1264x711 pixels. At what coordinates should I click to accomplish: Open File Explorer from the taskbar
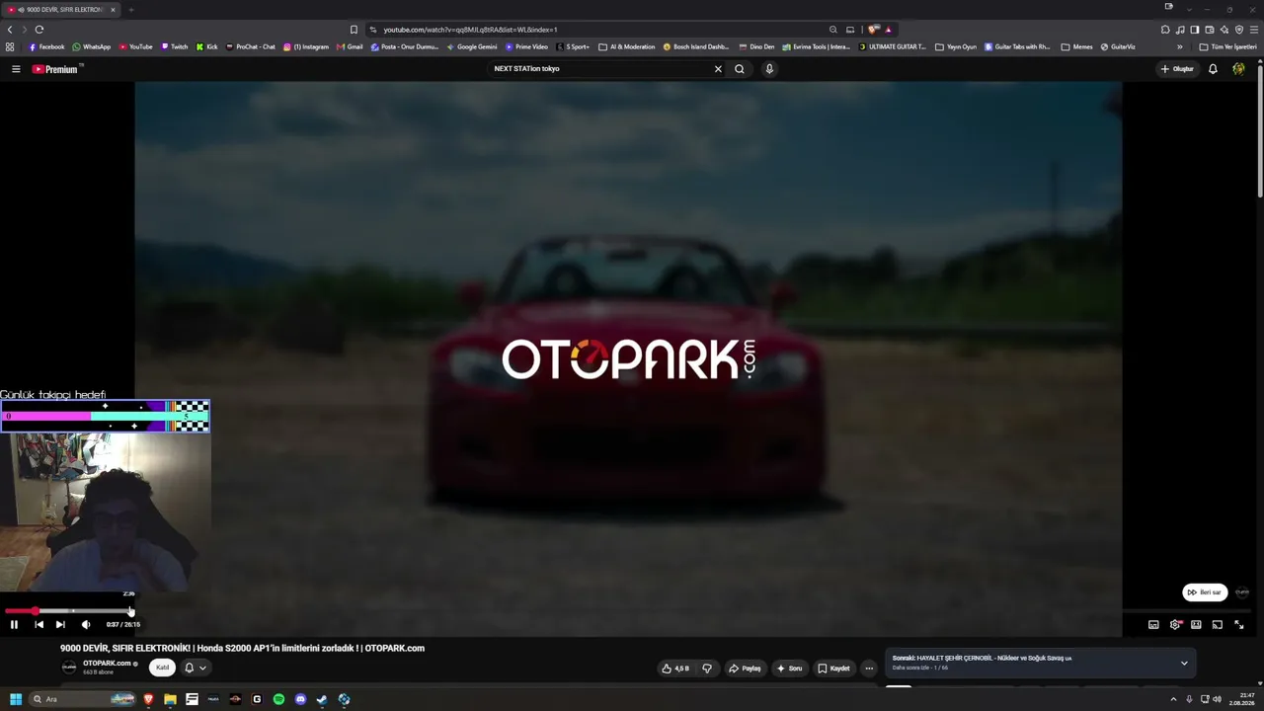(170, 699)
